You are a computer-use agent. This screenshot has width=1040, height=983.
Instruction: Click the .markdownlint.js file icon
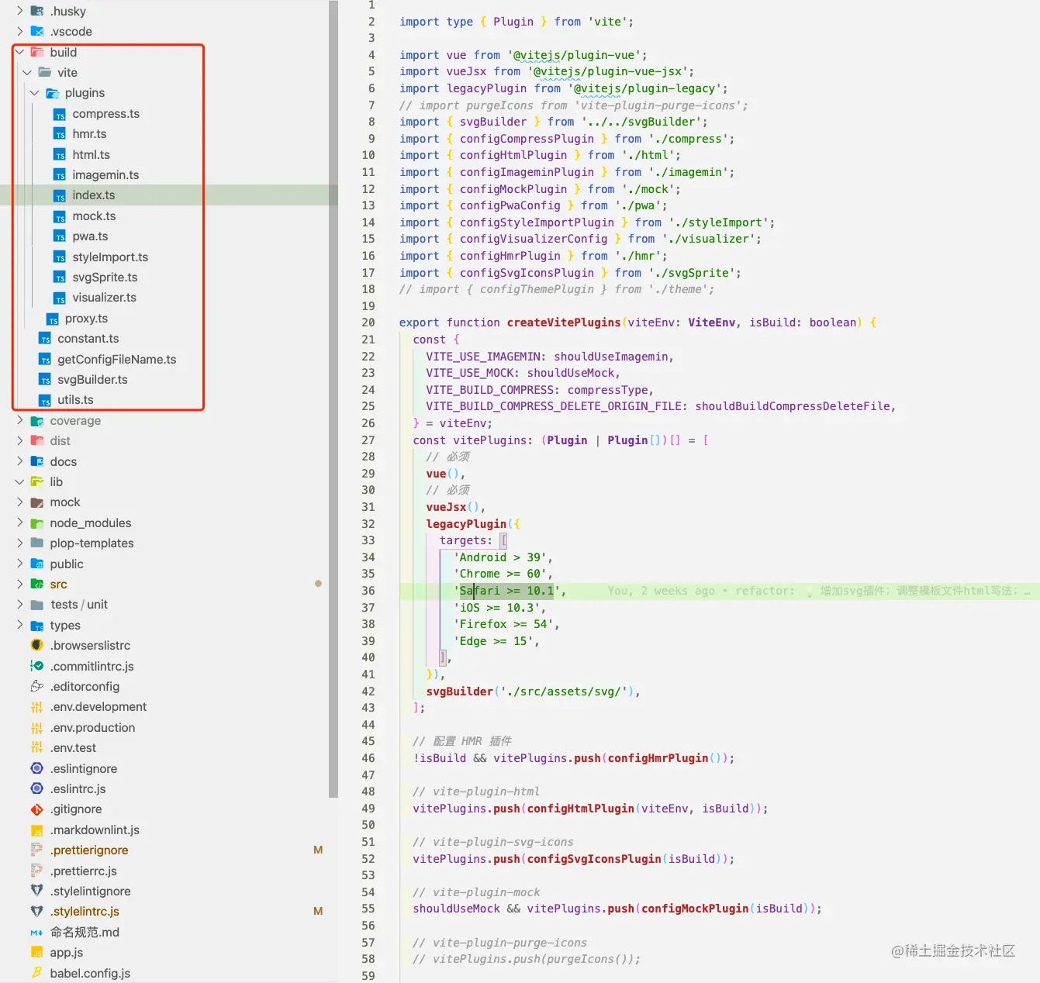(36, 830)
